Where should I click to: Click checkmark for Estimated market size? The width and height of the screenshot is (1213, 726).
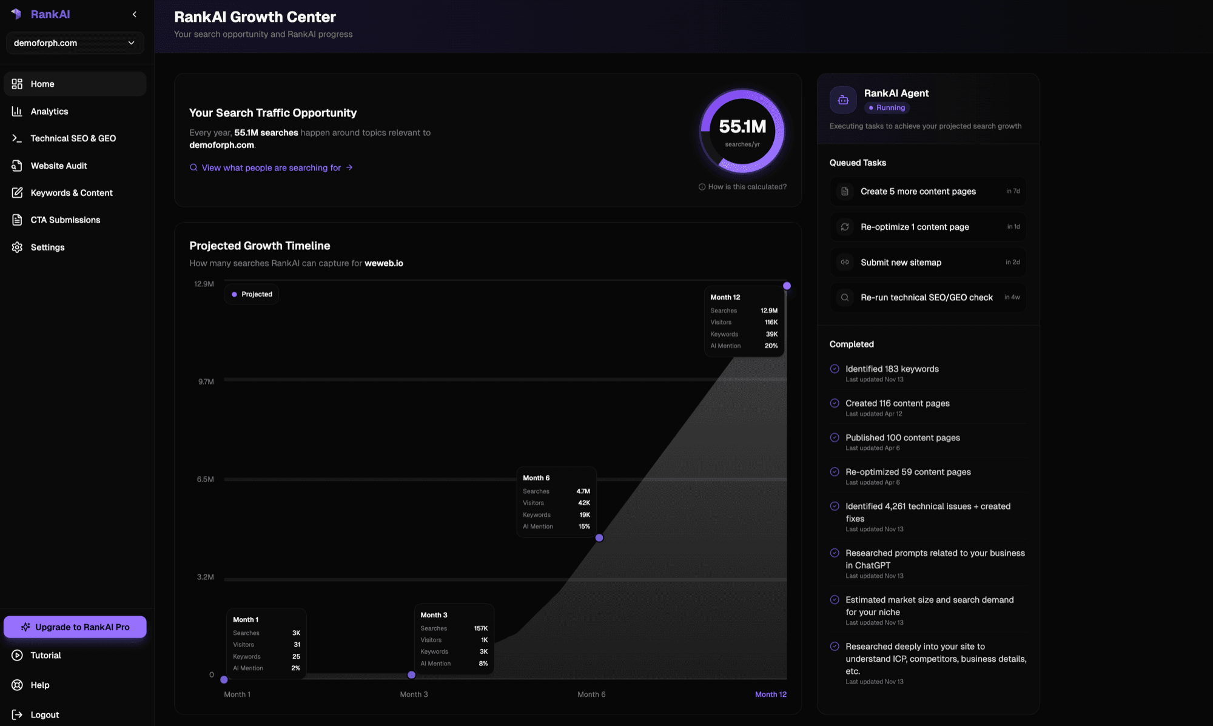[x=835, y=600]
